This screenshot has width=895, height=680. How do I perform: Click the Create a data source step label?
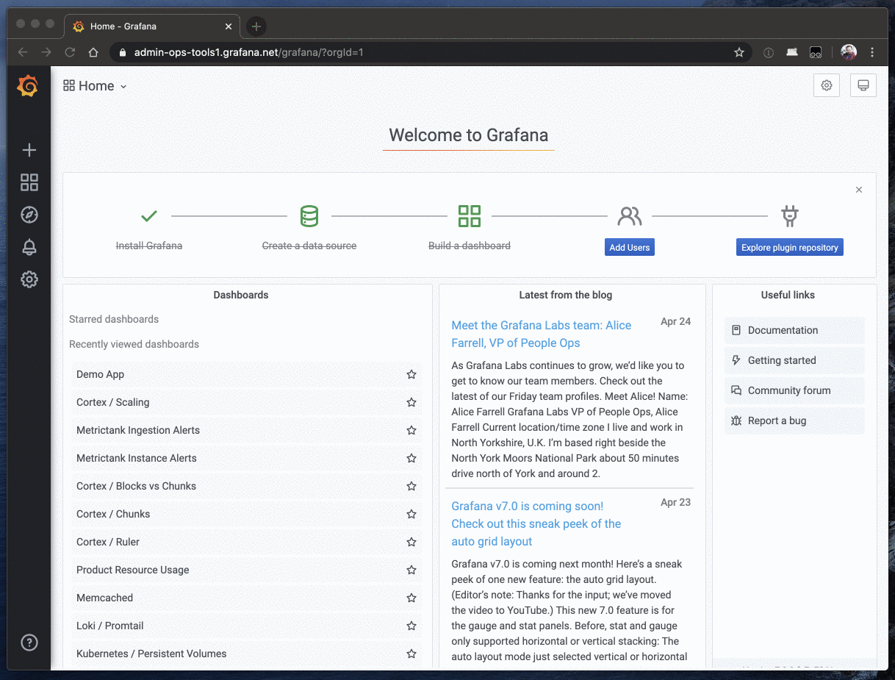click(x=309, y=246)
